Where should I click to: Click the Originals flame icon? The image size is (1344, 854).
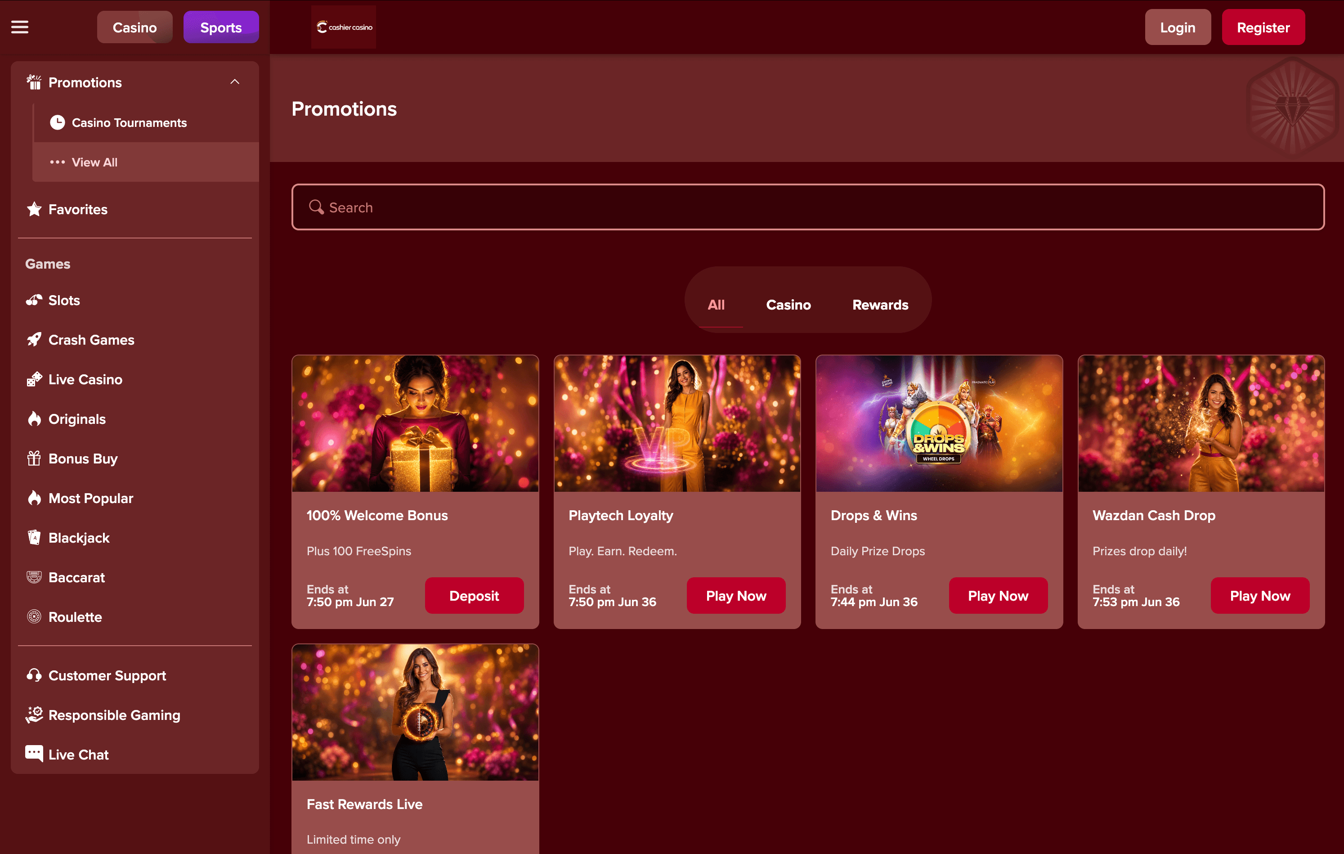[34, 418]
